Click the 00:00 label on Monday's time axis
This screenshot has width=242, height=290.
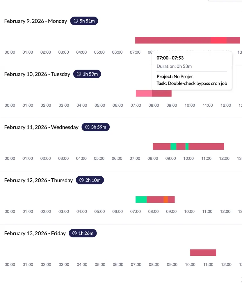click(x=10, y=52)
